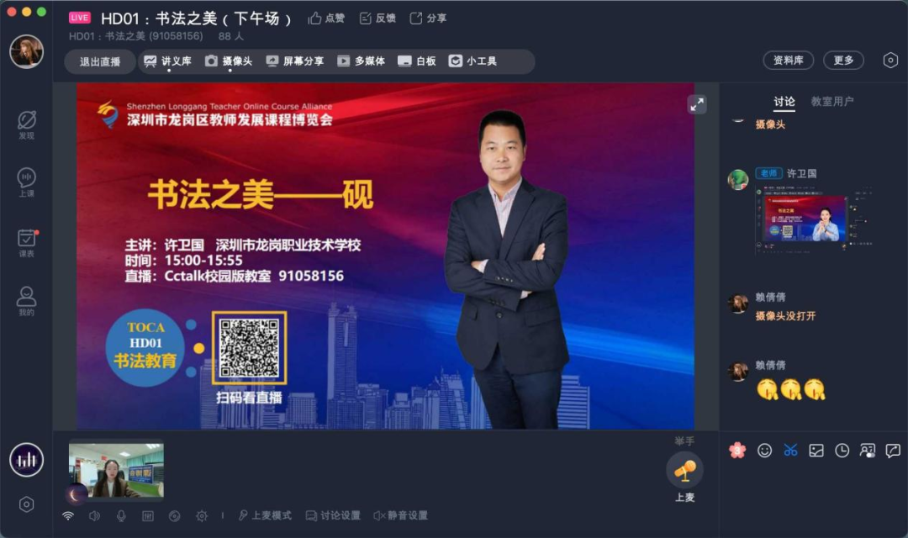Click the 退出直播 button
Viewport: 908px width, 538px height.
click(99, 61)
